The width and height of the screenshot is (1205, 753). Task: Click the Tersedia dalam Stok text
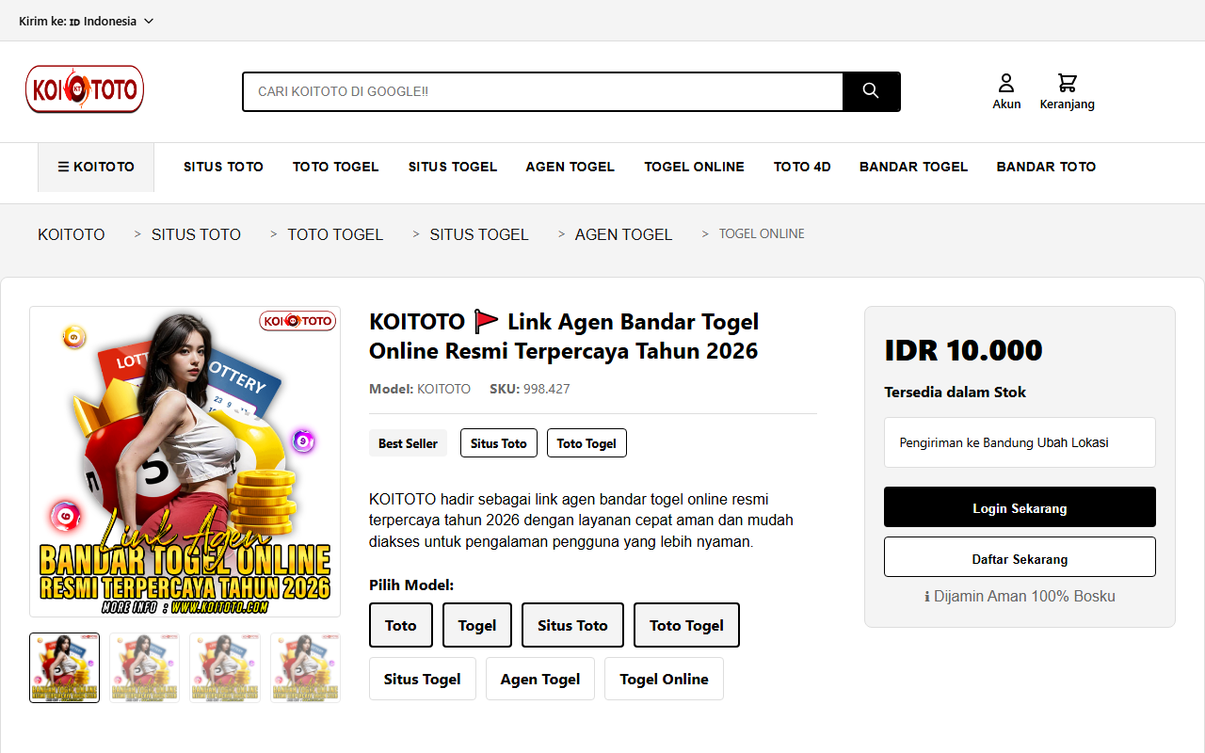(x=955, y=392)
